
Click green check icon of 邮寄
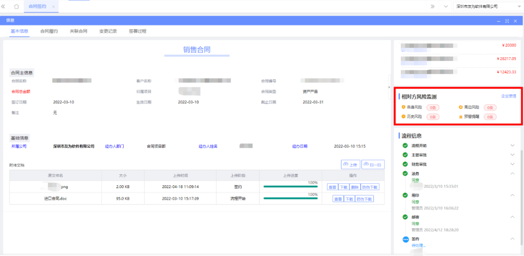405,217
